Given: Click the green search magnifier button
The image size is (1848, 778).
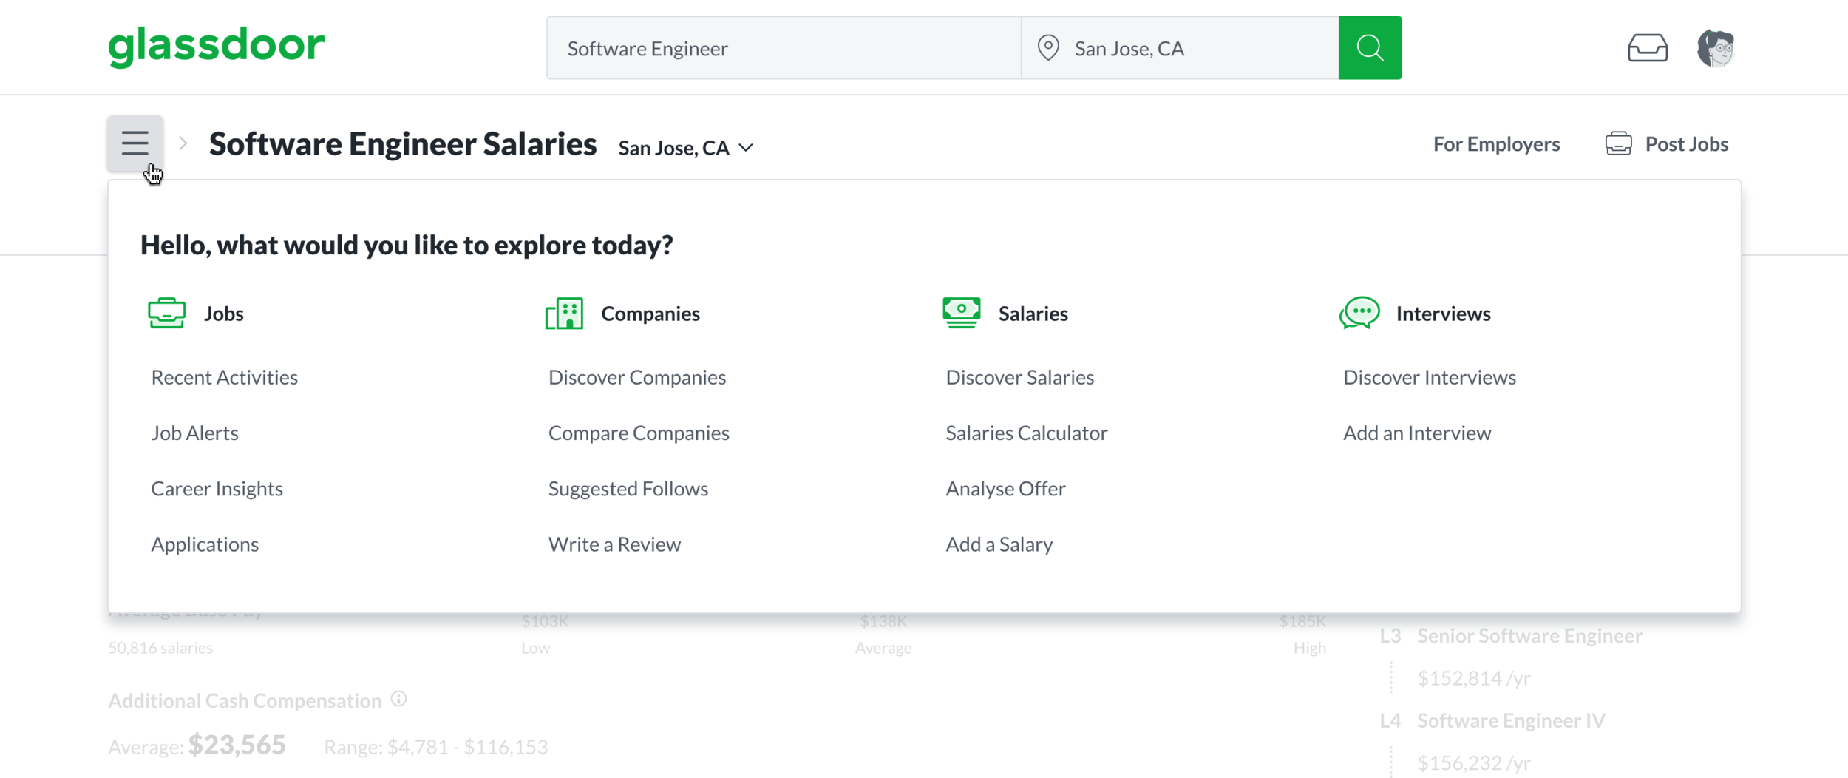Looking at the screenshot, I should [1370, 48].
